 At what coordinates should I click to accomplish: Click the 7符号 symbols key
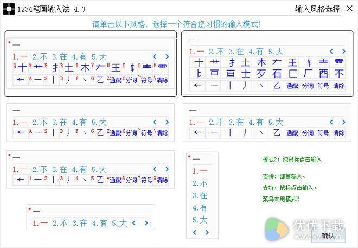coord(145,180)
